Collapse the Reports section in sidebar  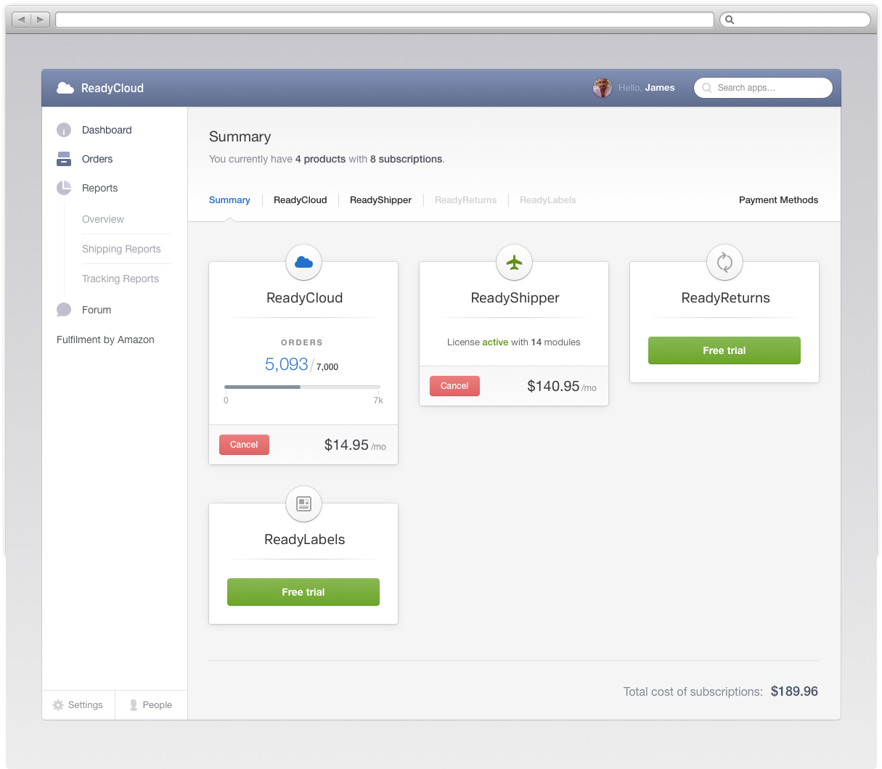(x=99, y=188)
